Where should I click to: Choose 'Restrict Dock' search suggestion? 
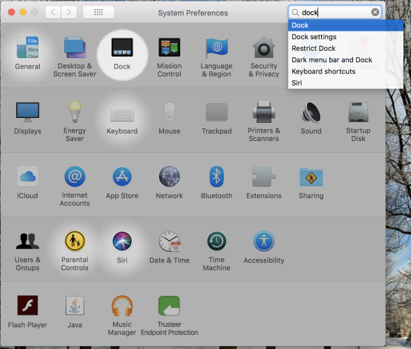pyautogui.click(x=345, y=48)
